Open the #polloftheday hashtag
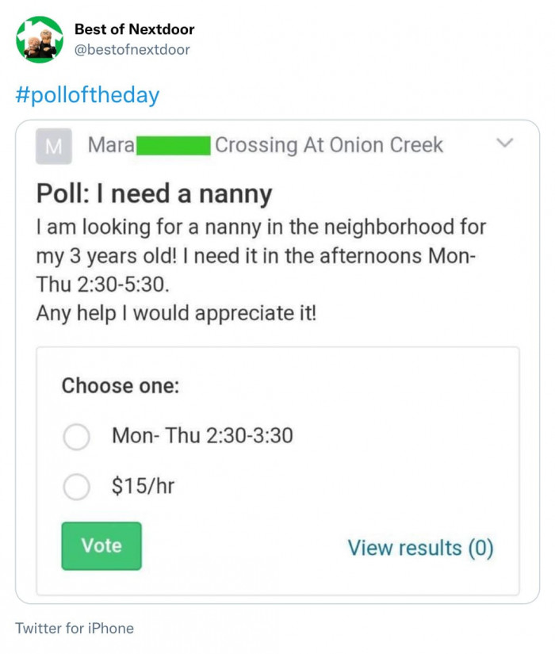 pos(87,95)
